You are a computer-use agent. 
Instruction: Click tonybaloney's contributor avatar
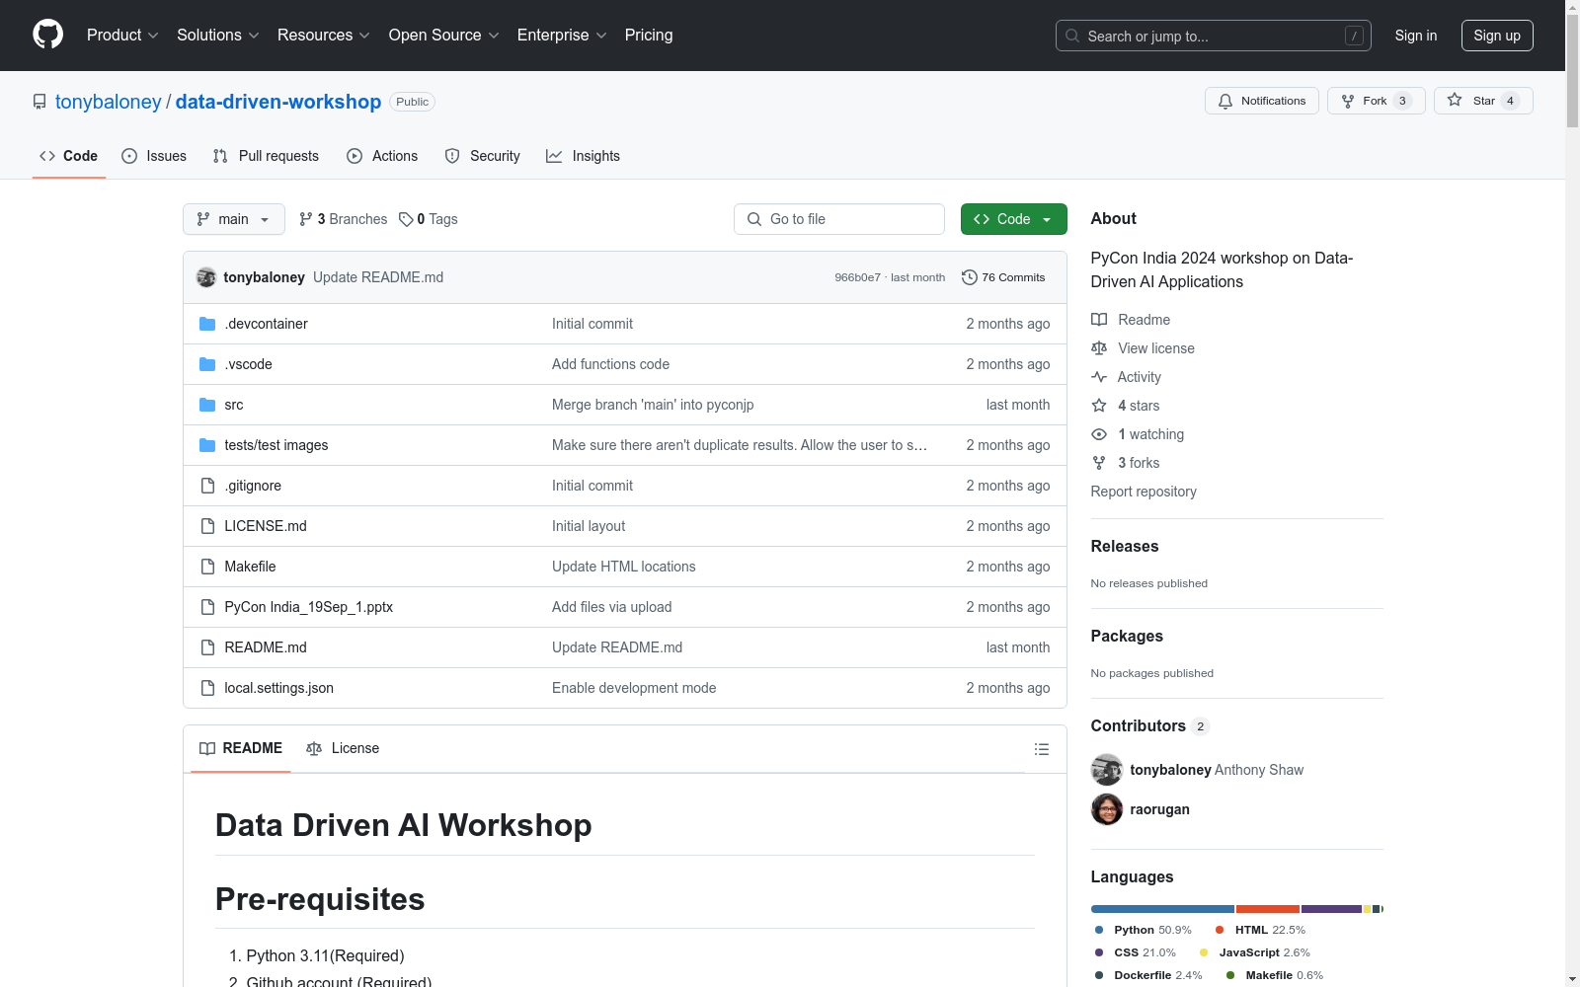coord(1107,770)
